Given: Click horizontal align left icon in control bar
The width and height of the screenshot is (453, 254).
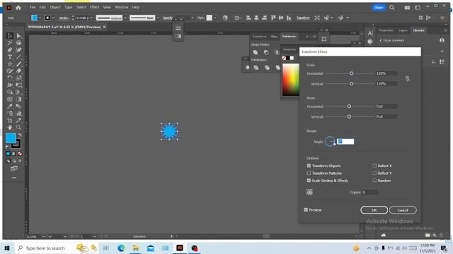Looking at the screenshot, I should pyautogui.click(x=248, y=18).
